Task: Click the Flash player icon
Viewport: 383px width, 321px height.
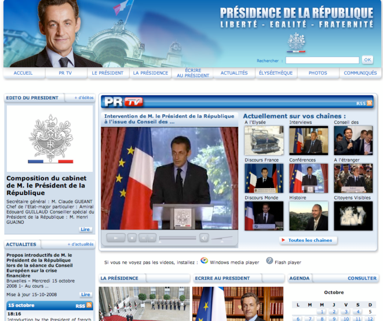Action: coord(269,260)
